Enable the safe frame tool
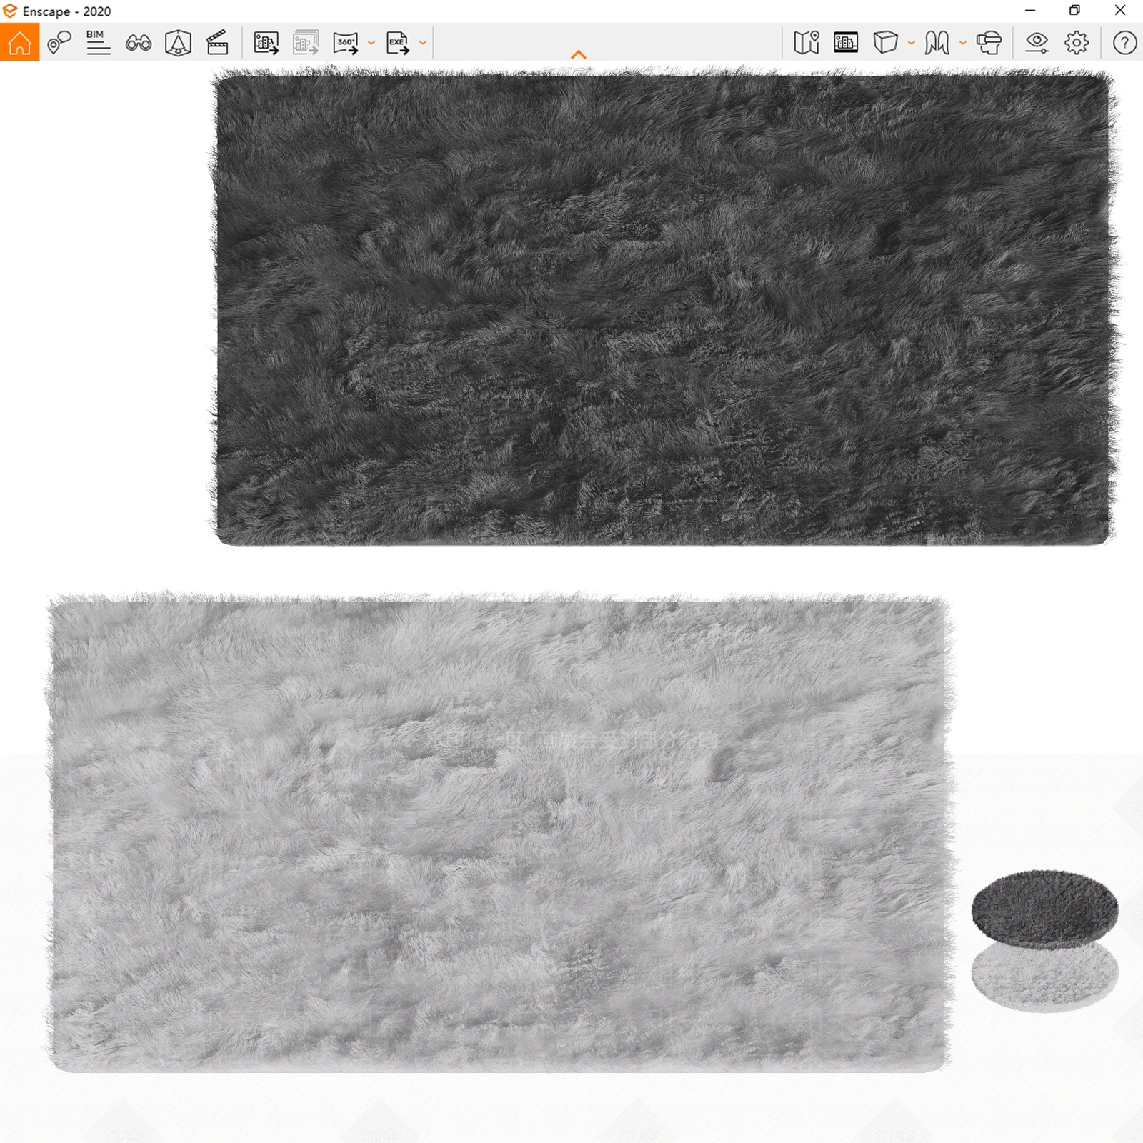Screen dimensions: 1143x1143 pos(178,43)
